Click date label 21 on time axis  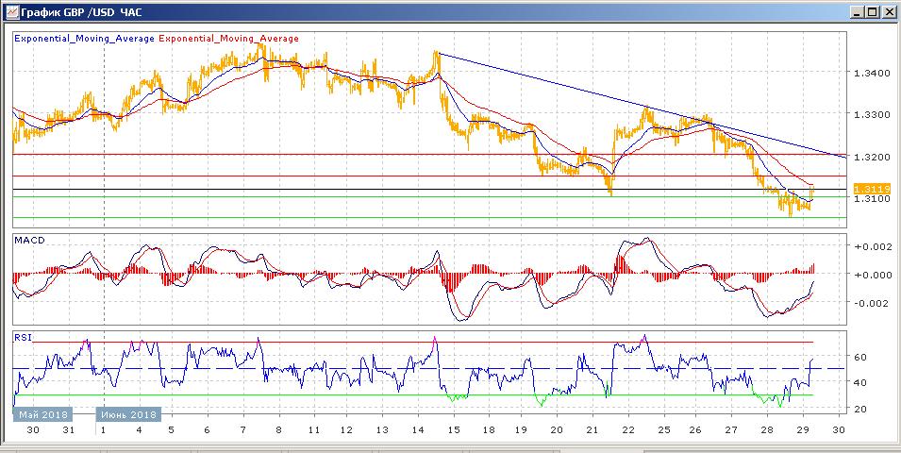(592, 430)
